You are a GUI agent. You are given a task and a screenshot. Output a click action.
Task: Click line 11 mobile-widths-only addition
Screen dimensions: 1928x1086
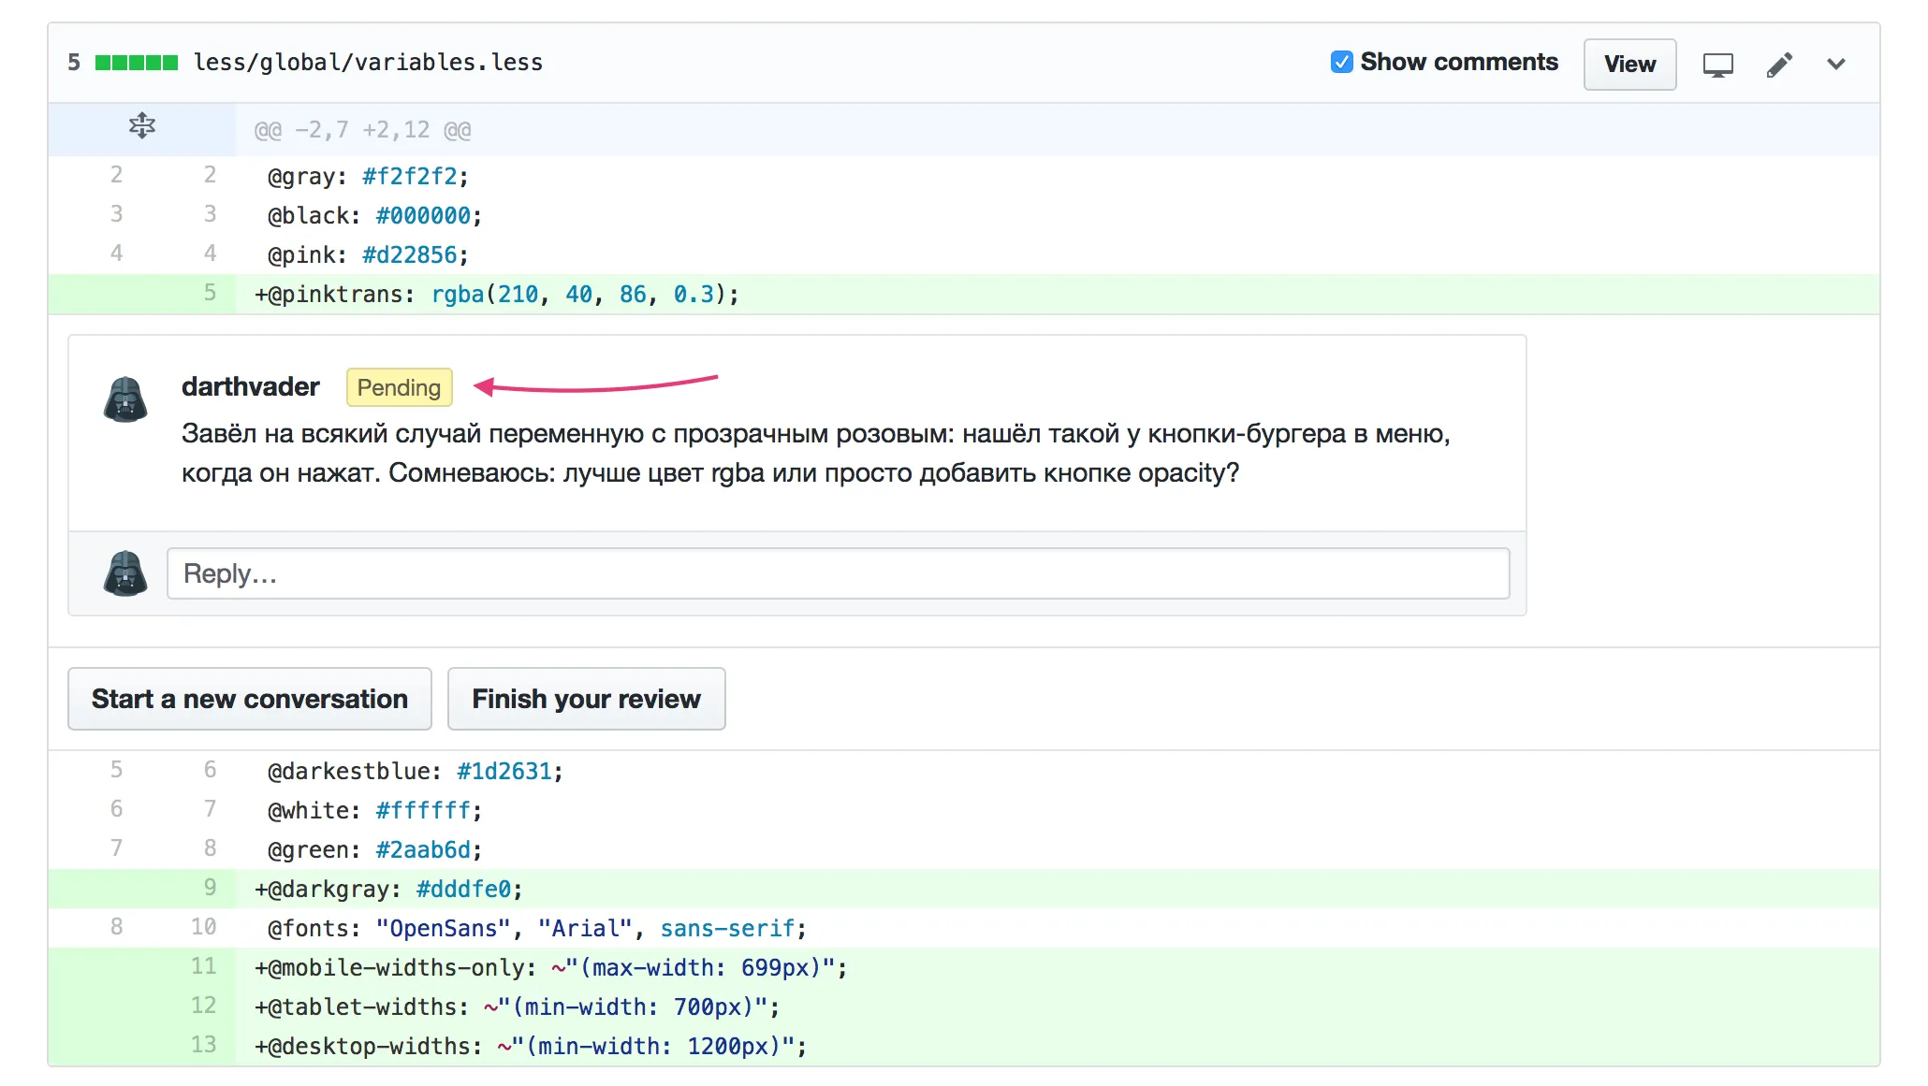550,967
